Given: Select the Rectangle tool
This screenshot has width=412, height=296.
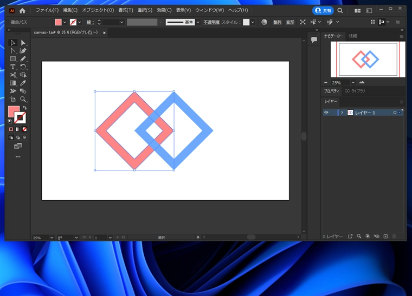Looking at the screenshot, I should point(12,59).
